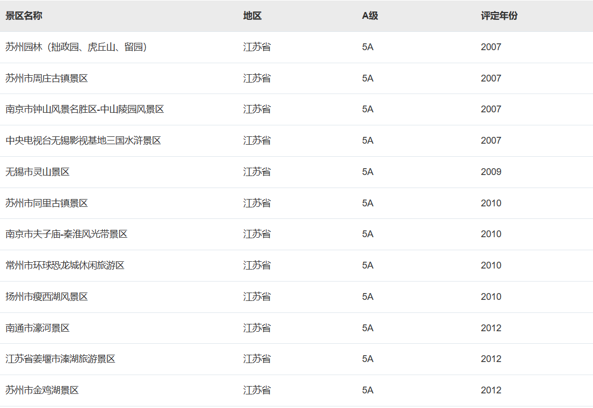This screenshot has height=408, width=593.
Task: Click year 2007 for 周庄古镇景区
Action: 491,78
